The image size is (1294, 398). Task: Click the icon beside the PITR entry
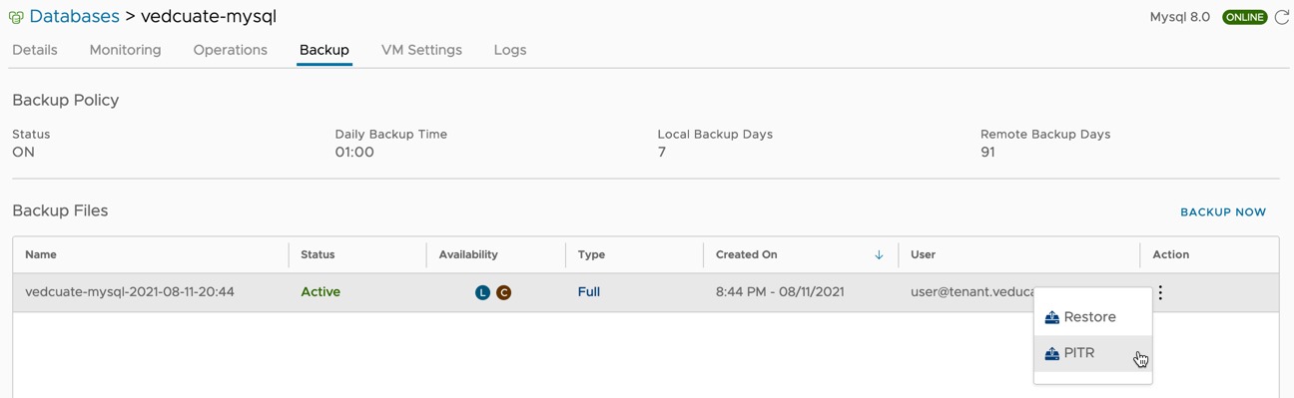click(x=1051, y=354)
